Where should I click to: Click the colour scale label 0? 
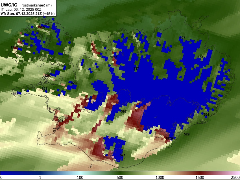(x=1, y=177)
